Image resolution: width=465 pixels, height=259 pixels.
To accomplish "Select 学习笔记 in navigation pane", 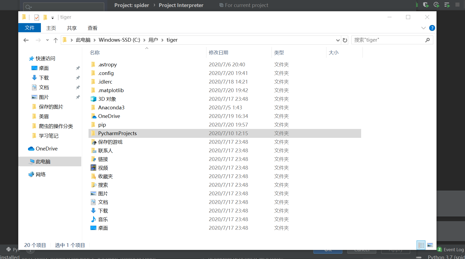I will coord(48,136).
